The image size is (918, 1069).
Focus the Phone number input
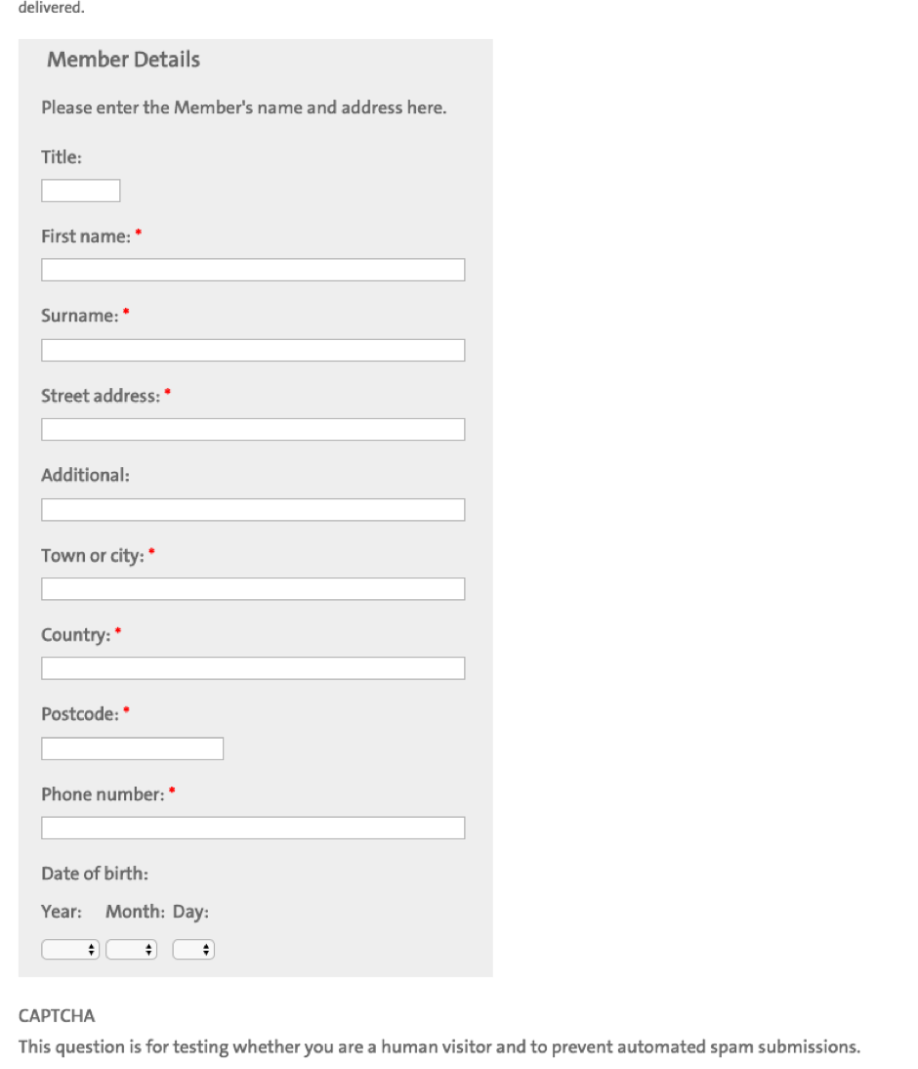click(253, 828)
